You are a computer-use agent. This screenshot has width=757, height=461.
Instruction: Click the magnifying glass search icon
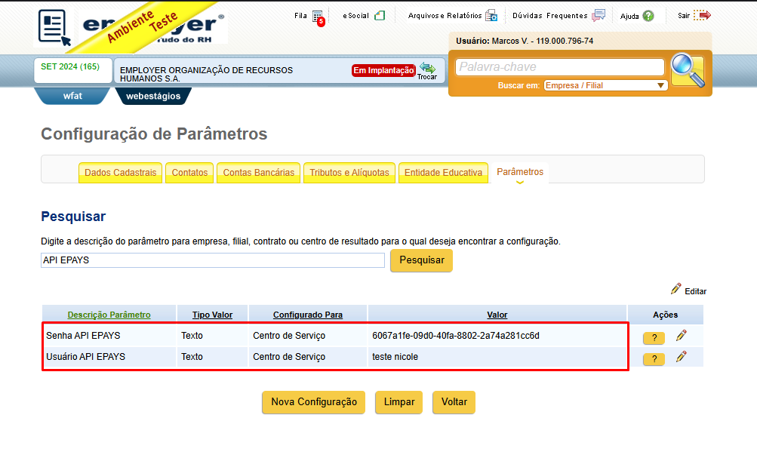tap(688, 70)
